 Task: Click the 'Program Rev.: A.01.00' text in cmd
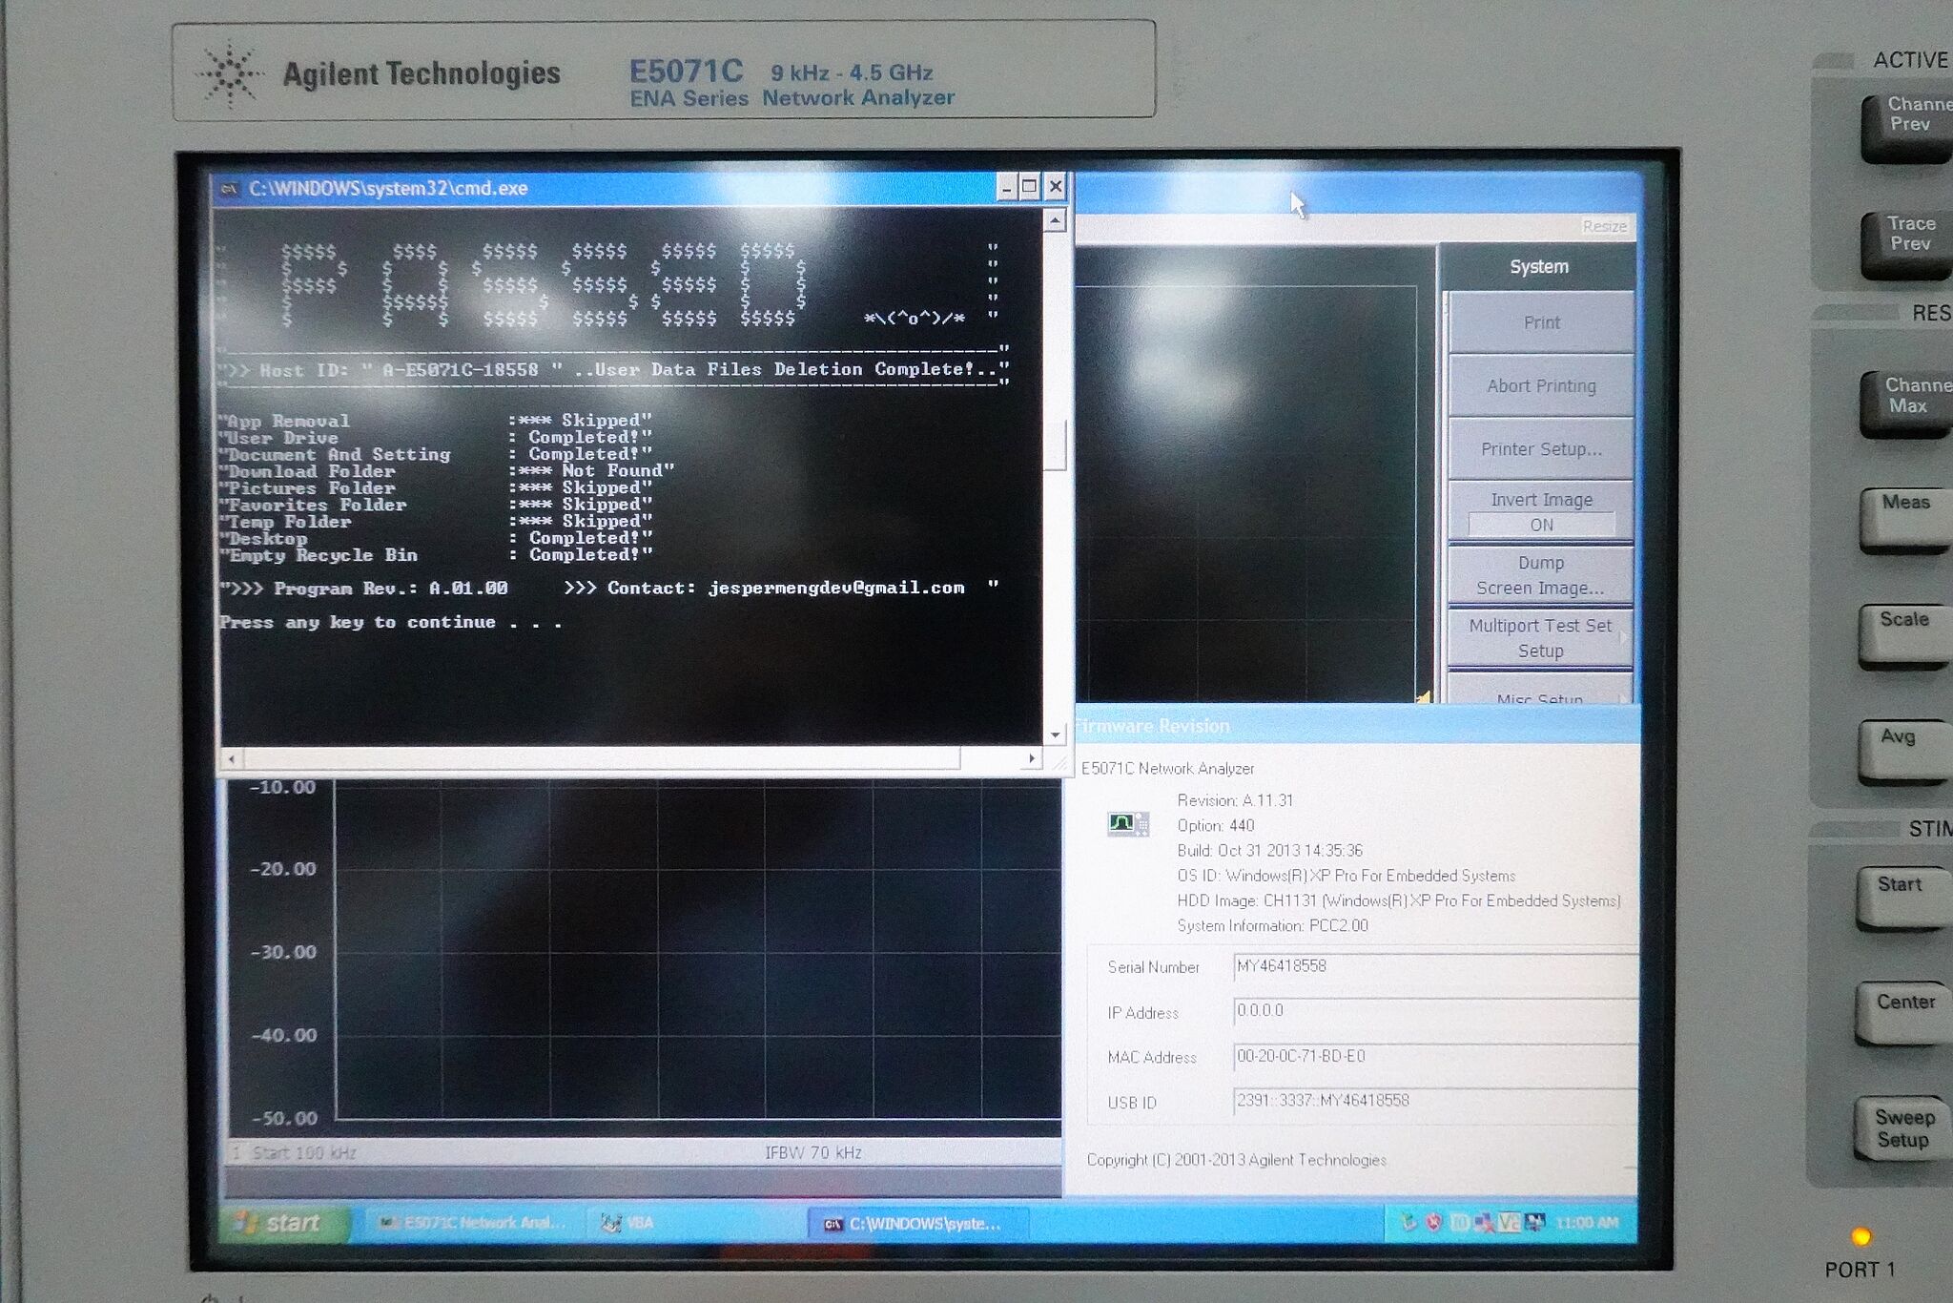pyautogui.click(x=391, y=589)
